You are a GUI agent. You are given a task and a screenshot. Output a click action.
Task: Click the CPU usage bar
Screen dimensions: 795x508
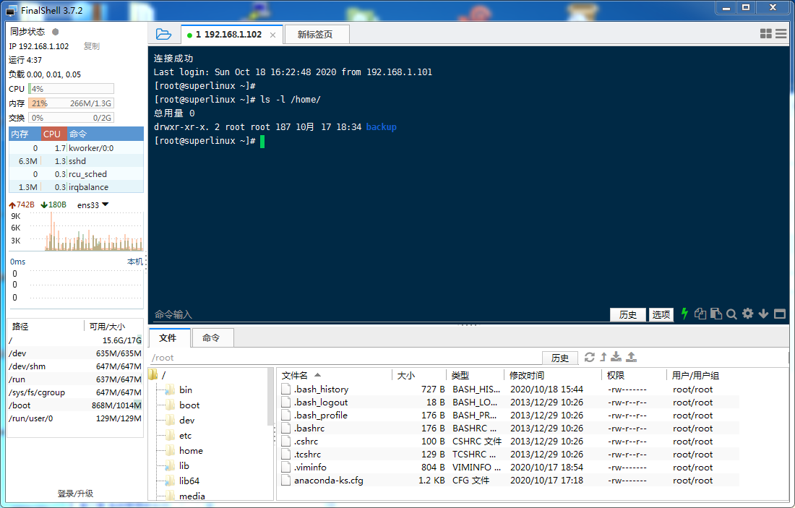point(71,89)
